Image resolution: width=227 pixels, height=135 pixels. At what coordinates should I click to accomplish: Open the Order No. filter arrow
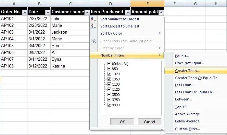(24, 12)
